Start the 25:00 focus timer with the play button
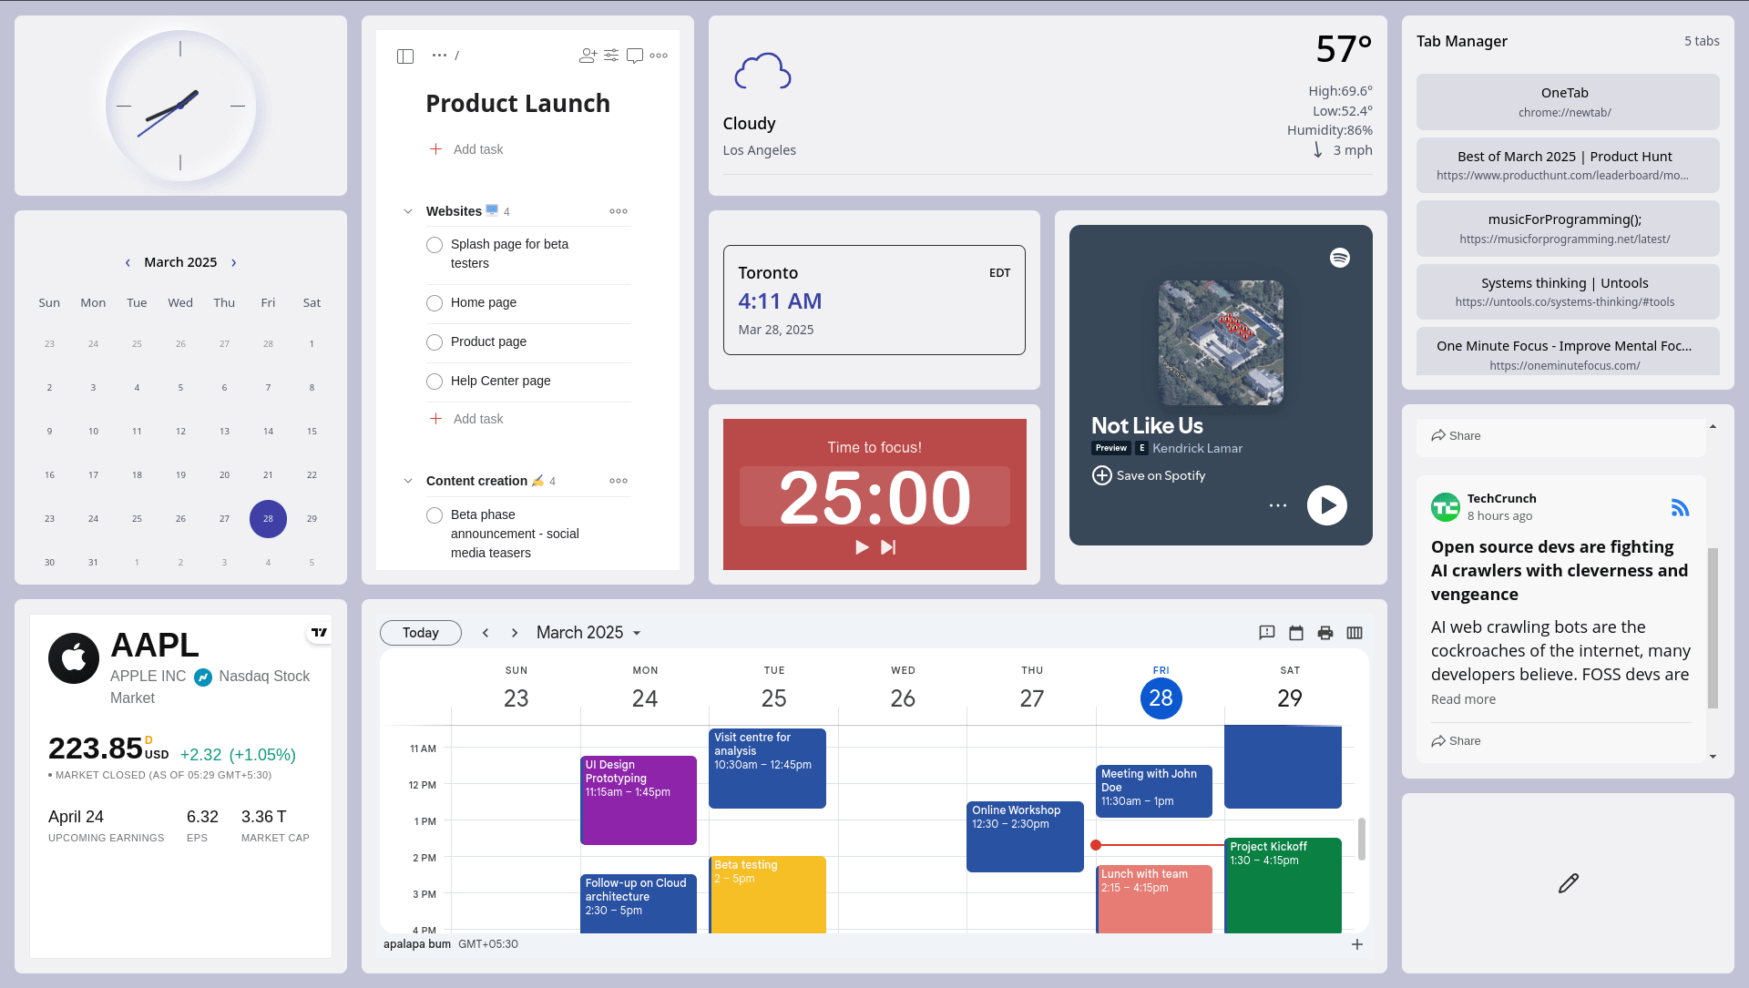This screenshot has width=1749, height=988. tap(861, 547)
